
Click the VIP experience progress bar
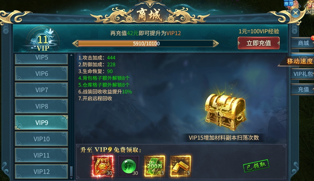pyautogui.click(x=146, y=43)
